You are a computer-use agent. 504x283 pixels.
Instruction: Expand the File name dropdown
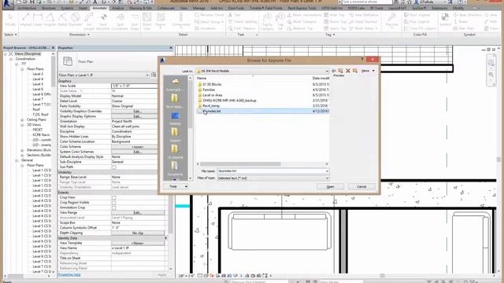pyautogui.click(x=327, y=171)
